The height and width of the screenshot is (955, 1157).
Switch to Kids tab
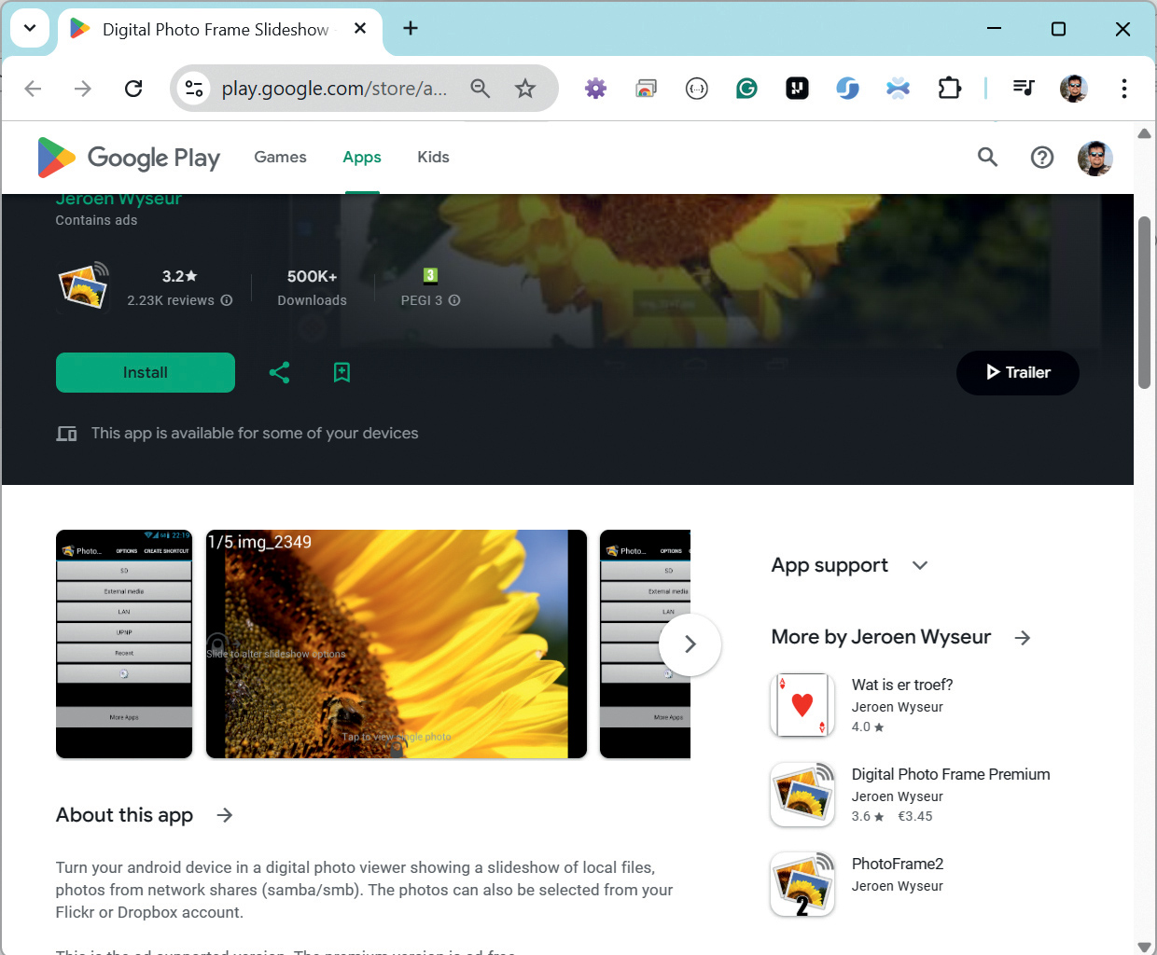point(433,158)
